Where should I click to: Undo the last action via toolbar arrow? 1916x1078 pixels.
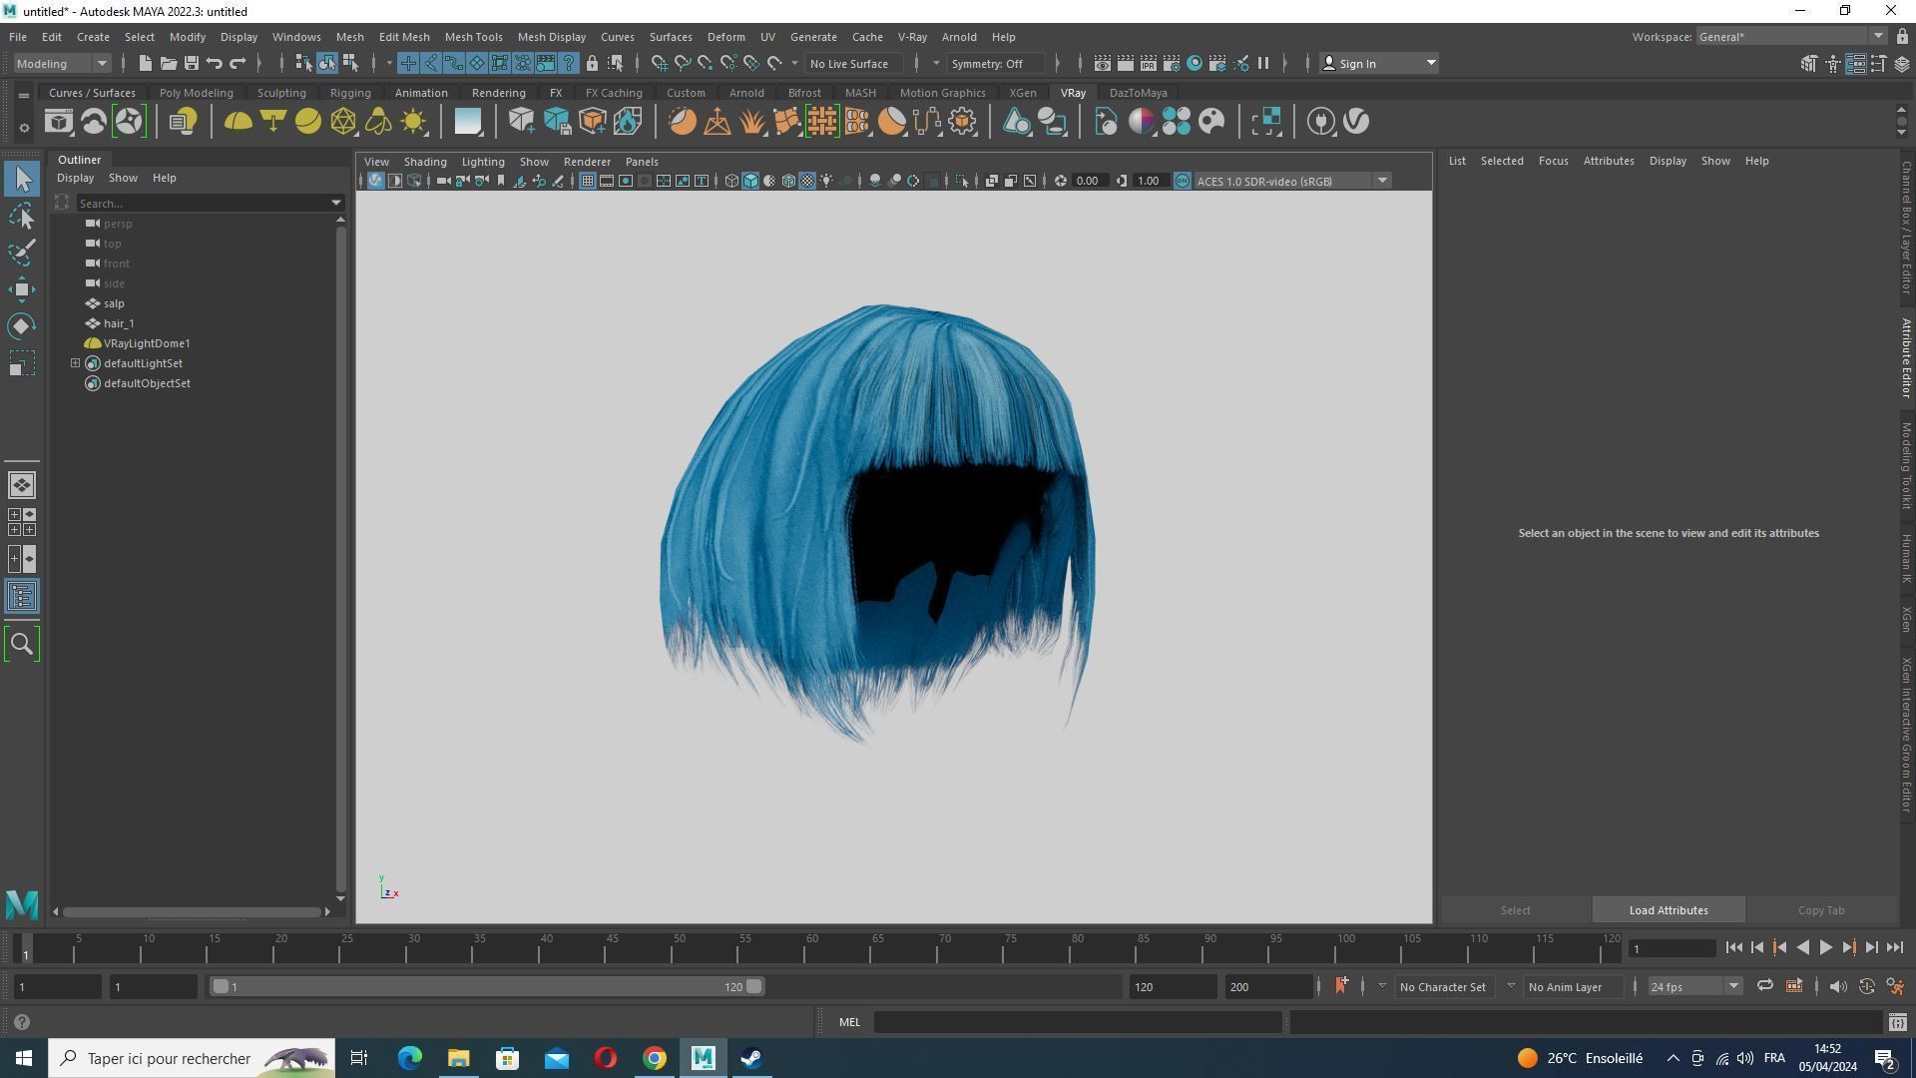215,63
